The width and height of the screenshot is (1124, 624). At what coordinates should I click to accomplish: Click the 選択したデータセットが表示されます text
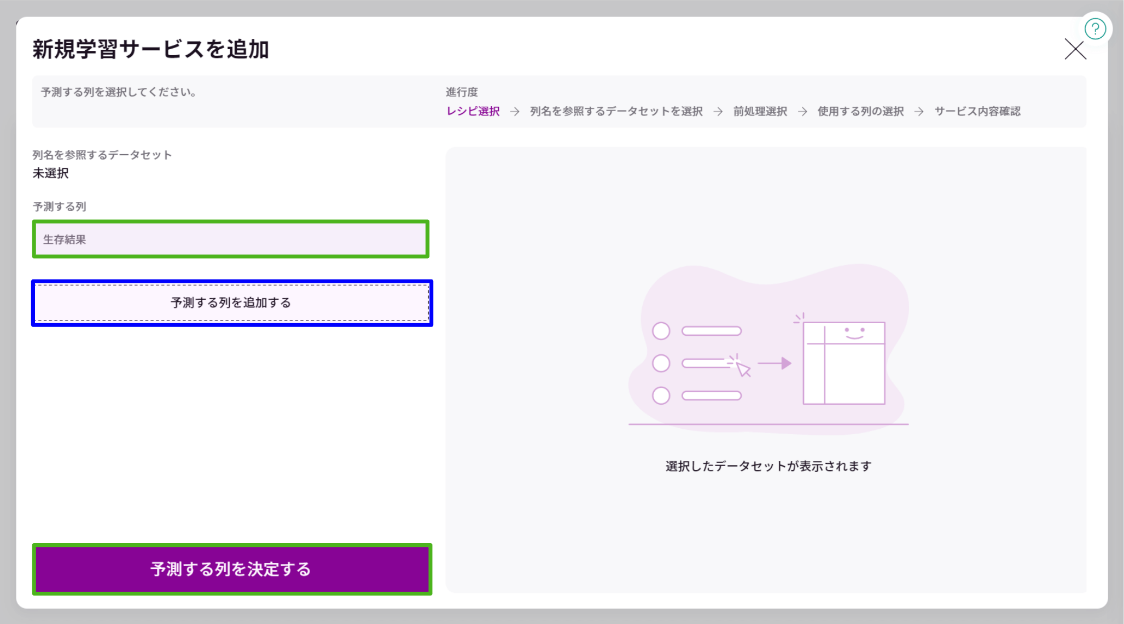click(767, 466)
